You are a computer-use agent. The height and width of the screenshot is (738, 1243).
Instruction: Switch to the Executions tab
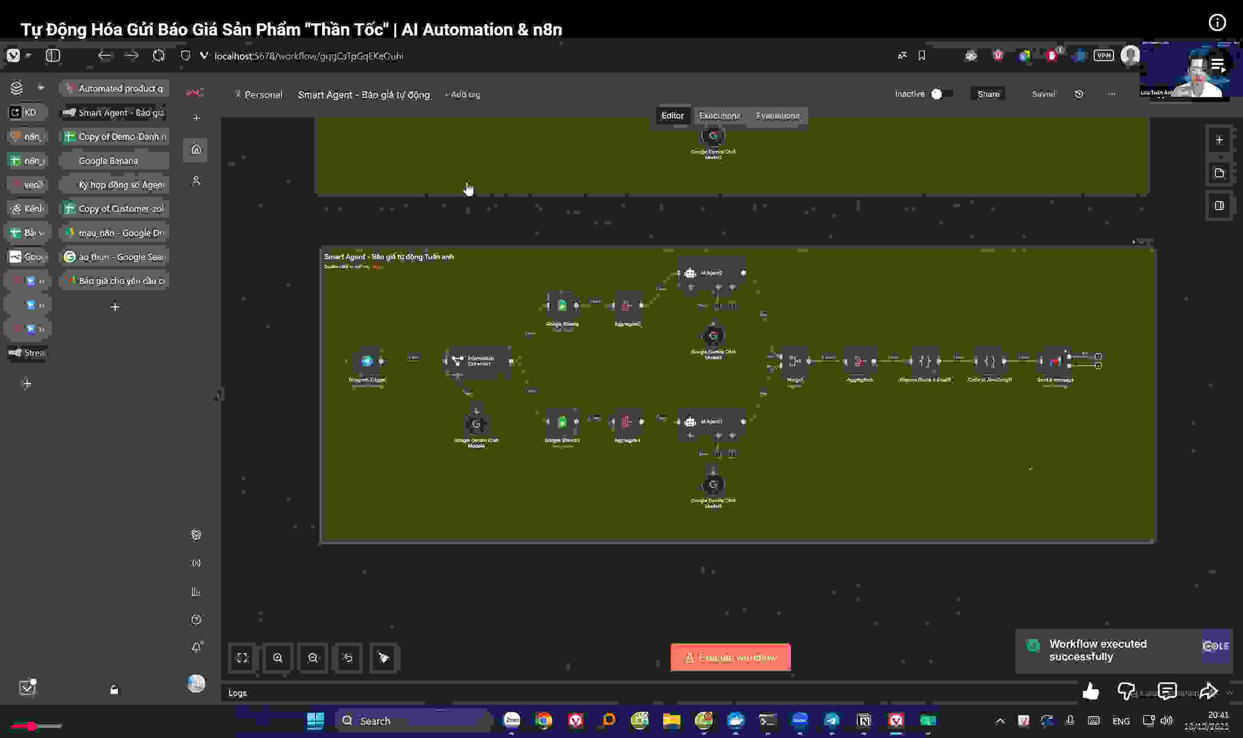tap(719, 116)
